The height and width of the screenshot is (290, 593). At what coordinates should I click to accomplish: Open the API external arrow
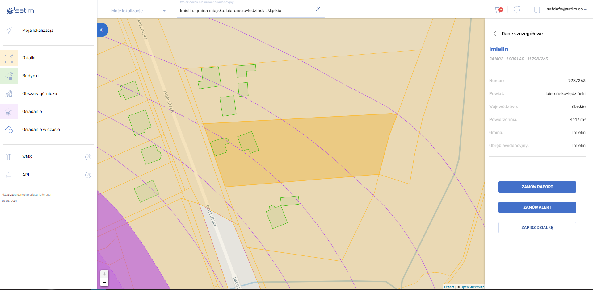[88, 175]
